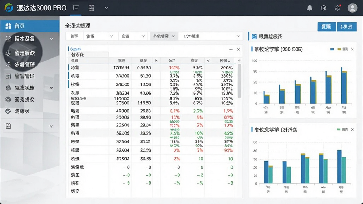Image resolution: width=363 pixels, height=204 pixels.
Task: Click the blue legend swatch in top chart
Action: [332, 49]
